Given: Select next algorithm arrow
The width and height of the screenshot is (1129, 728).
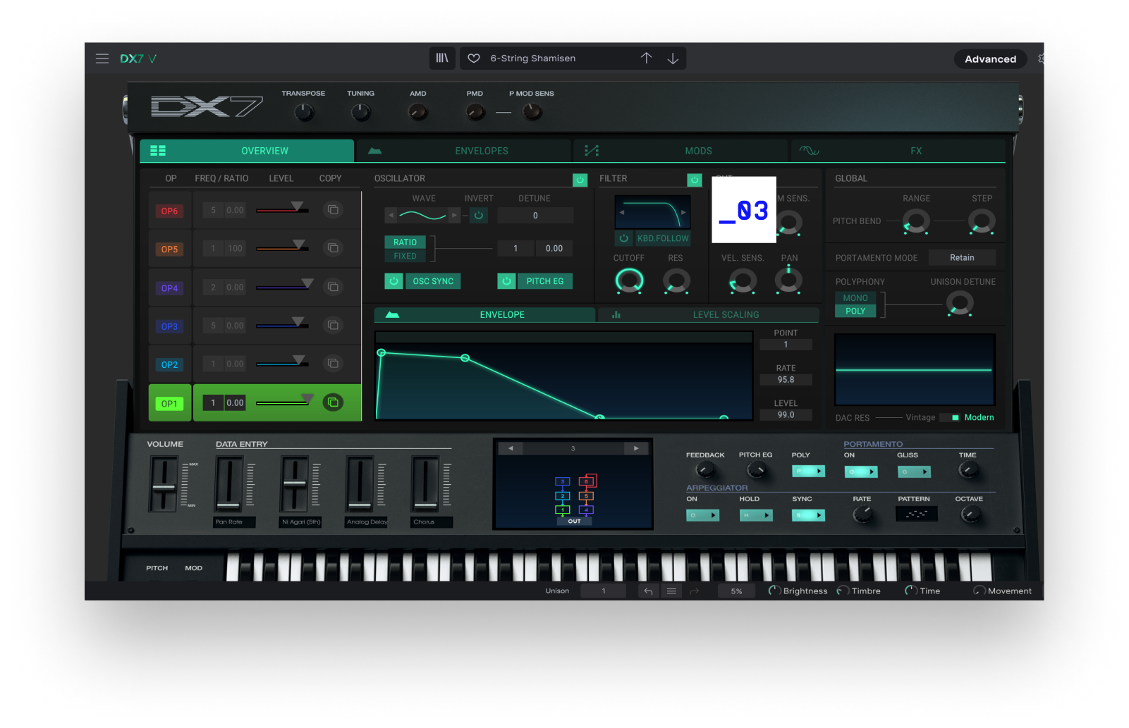Looking at the screenshot, I should point(636,448).
